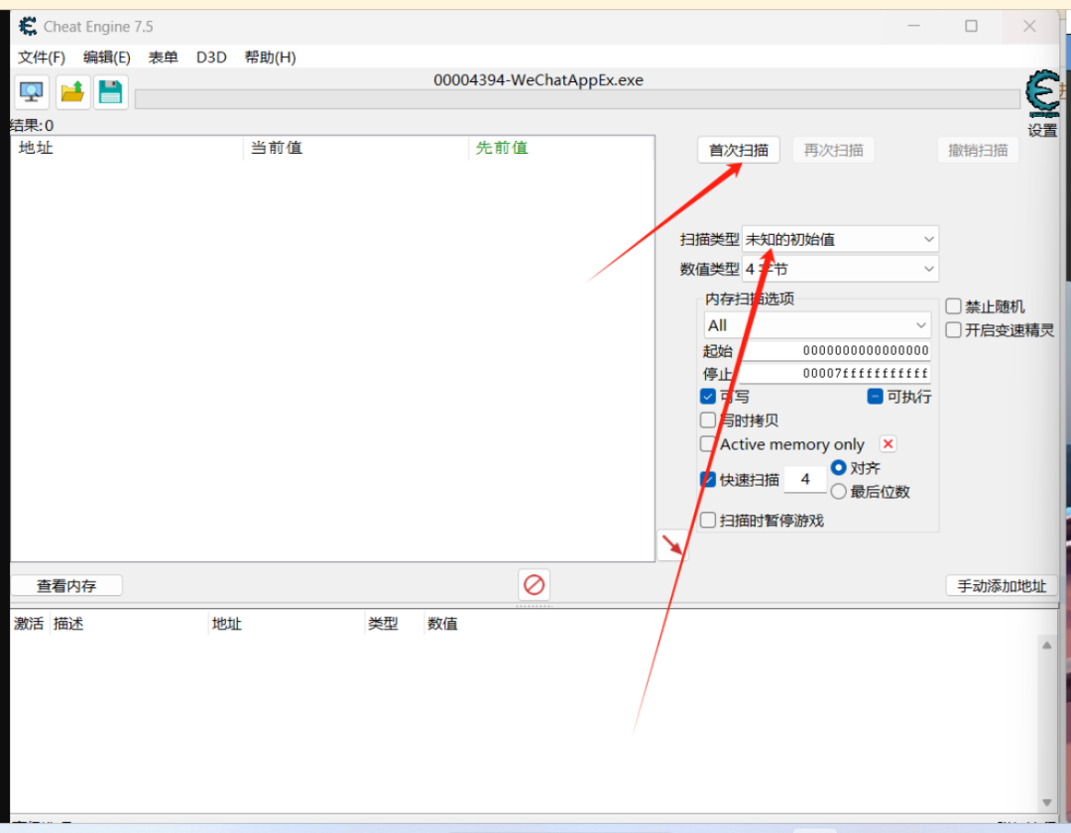Viewport: 1071px width, 833px height.
Task: Open the 数值类型 value type dropdown
Action: pos(840,269)
